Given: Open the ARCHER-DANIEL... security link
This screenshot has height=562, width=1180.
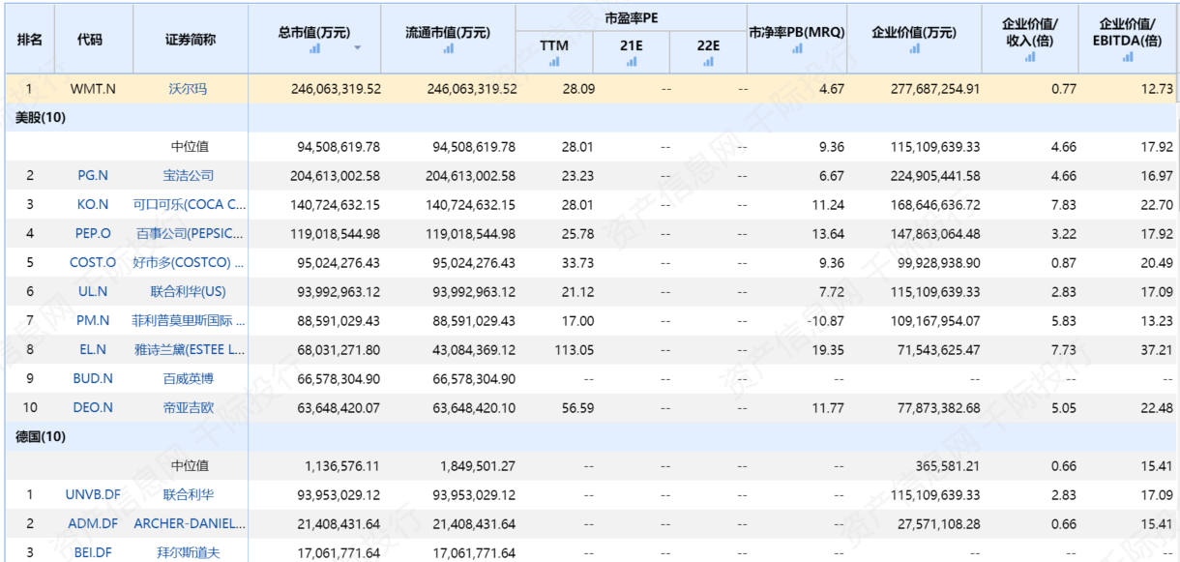Looking at the screenshot, I should pyautogui.click(x=190, y=524).
